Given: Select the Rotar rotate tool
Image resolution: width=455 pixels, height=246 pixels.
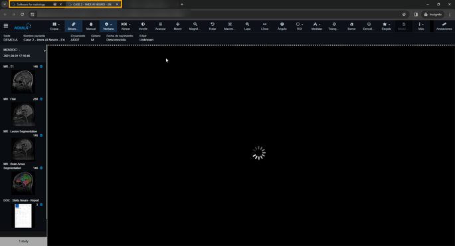Looking at the screenshot, I should pyautogui.click(x=213, y=26).
